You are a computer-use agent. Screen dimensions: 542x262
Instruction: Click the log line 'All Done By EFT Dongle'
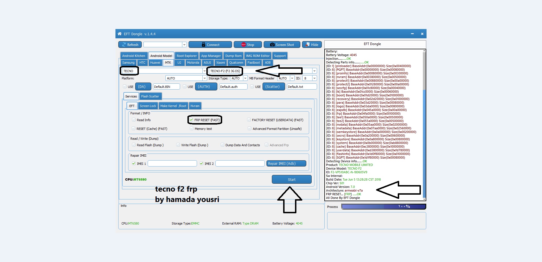point(343,198)
